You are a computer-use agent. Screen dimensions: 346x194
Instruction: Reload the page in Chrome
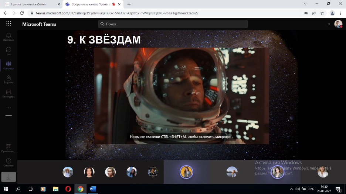(x=22, y=13)
